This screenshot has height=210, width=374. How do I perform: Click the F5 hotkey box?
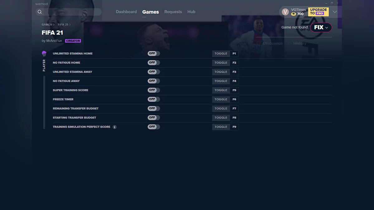234,90
